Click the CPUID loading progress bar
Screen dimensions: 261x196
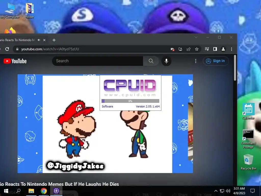(130, 101)
